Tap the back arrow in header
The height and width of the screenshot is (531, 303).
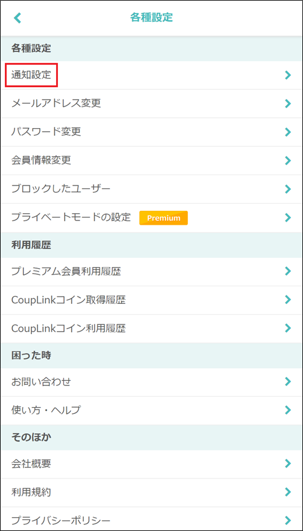[18, 18]
